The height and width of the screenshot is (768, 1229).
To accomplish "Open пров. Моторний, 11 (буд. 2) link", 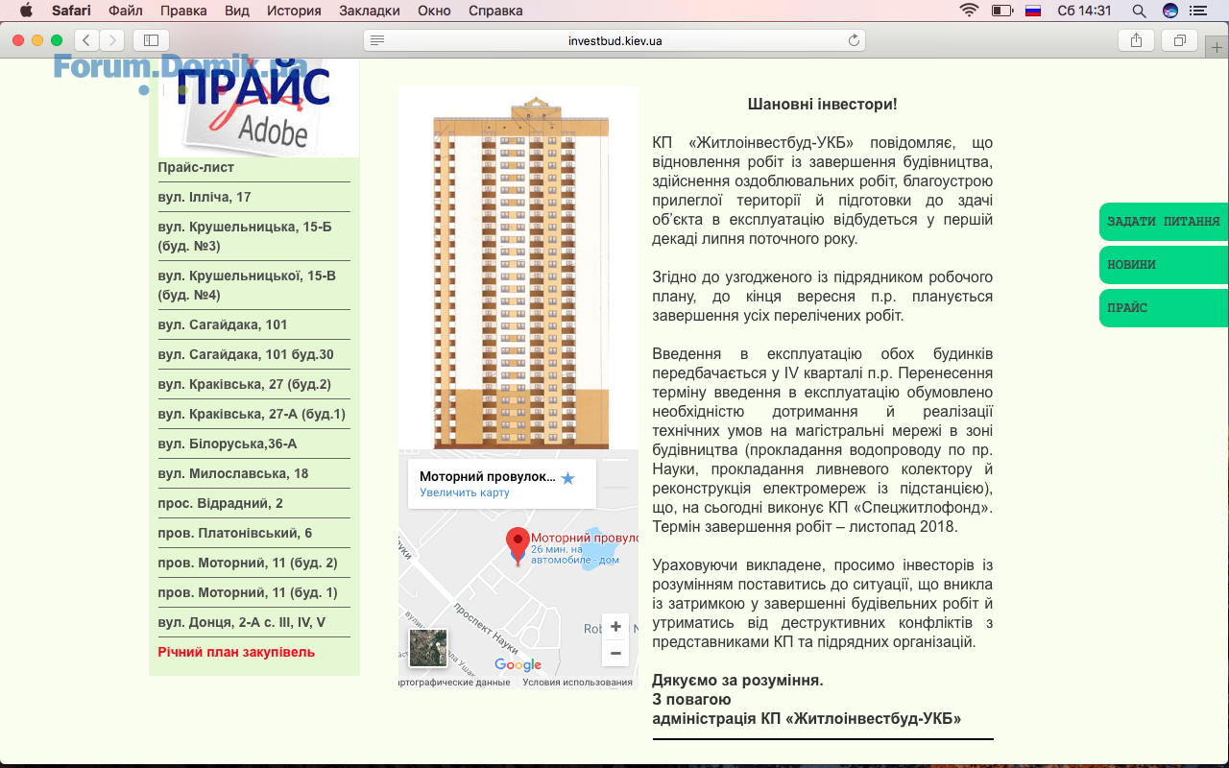I will click(x=248, y=563).
